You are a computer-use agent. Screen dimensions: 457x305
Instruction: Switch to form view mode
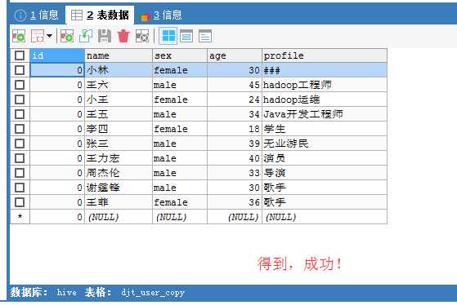[186, 37]
